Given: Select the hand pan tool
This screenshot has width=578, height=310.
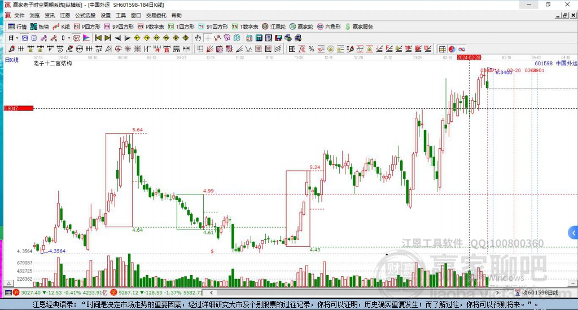Looking at the screenshot, I should pos(198,38).
